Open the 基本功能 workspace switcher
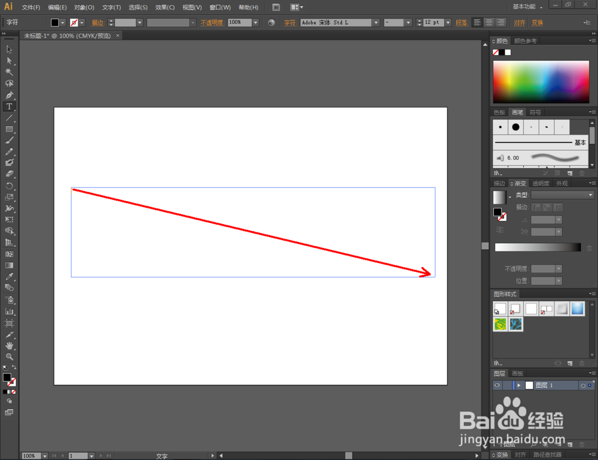598x460 pixels. [x=527, y=7]
